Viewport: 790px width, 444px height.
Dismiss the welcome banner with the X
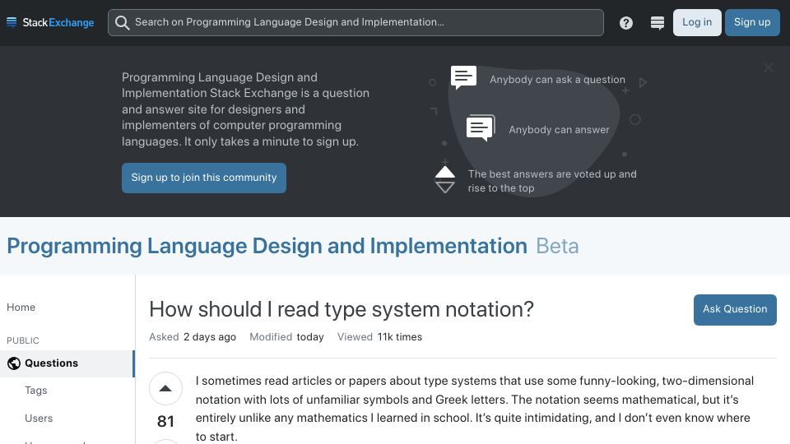pos(769,67)
